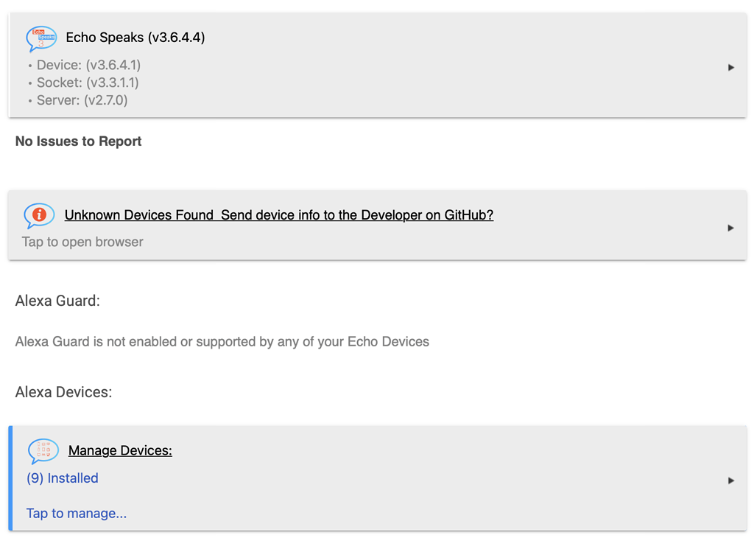Click the blue left edge of Manage Devices
754x538 pixels.
coord(11,478)
